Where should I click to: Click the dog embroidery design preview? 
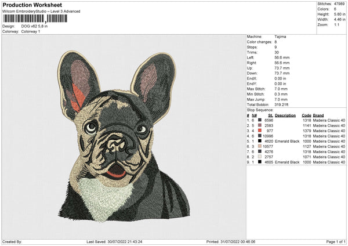(x=124, y=136)
